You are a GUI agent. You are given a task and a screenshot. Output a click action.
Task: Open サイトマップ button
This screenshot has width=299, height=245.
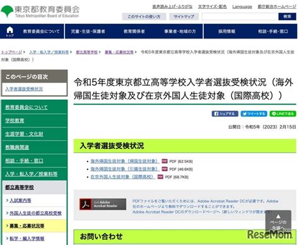[x=184, y=16]
